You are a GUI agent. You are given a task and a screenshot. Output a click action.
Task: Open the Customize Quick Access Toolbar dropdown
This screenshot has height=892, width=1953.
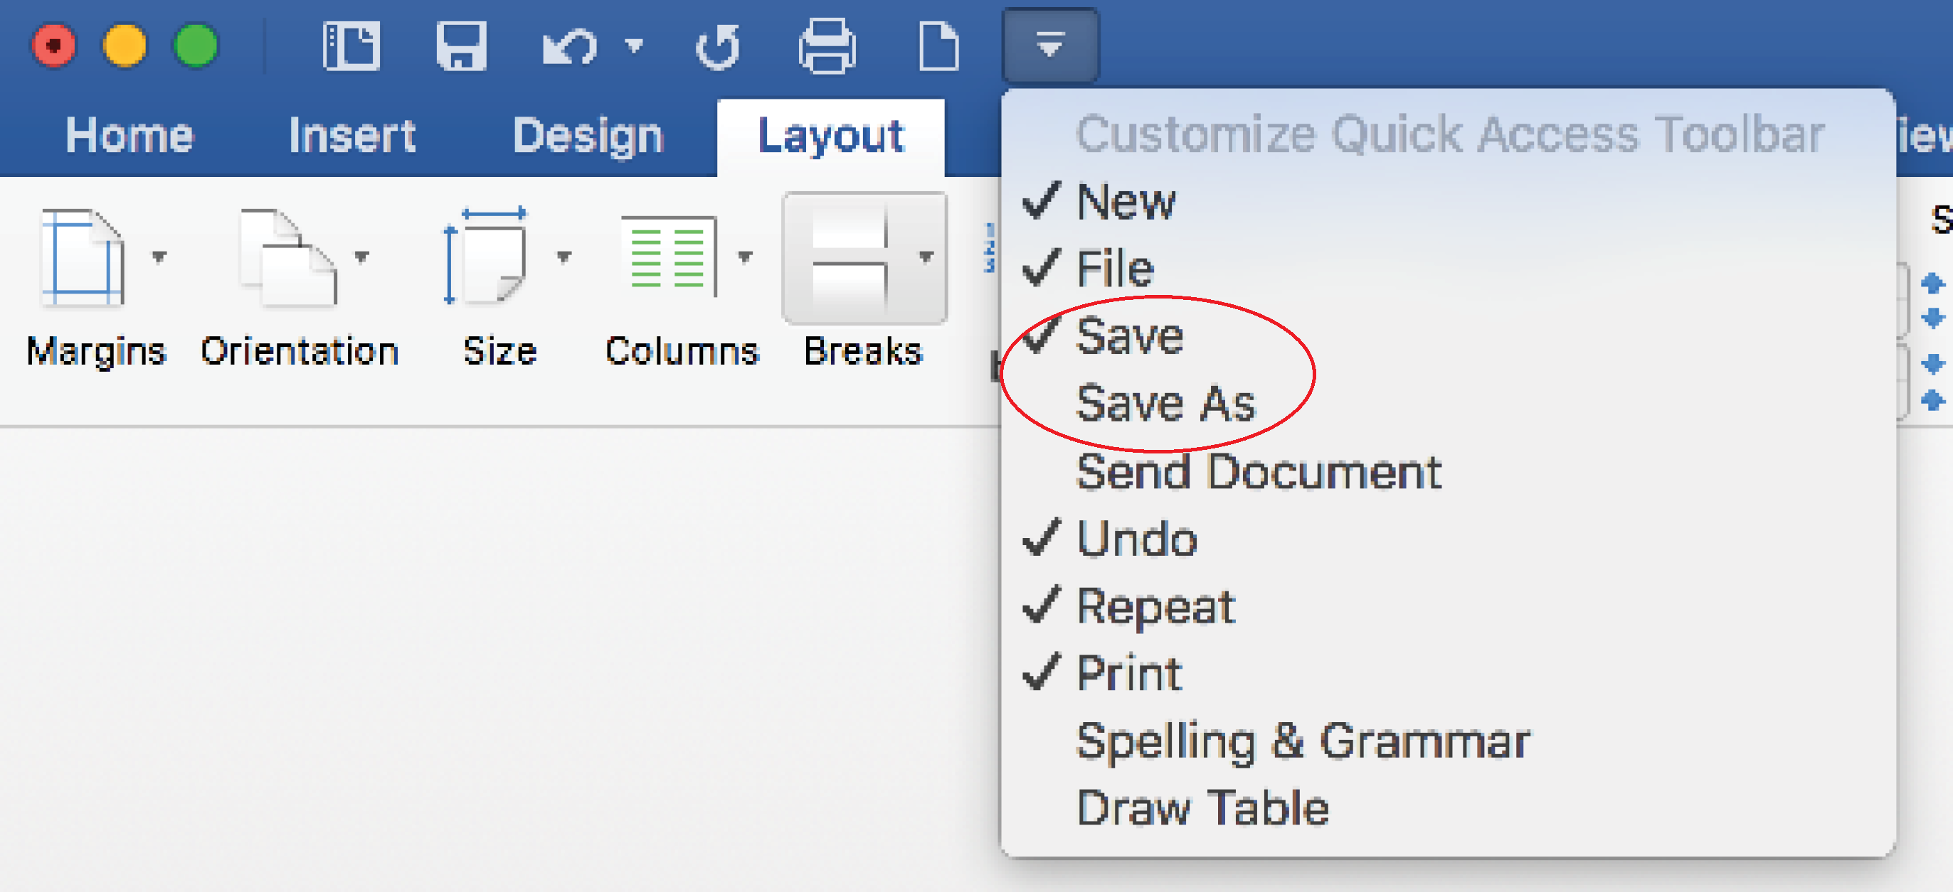point(1050,45)
